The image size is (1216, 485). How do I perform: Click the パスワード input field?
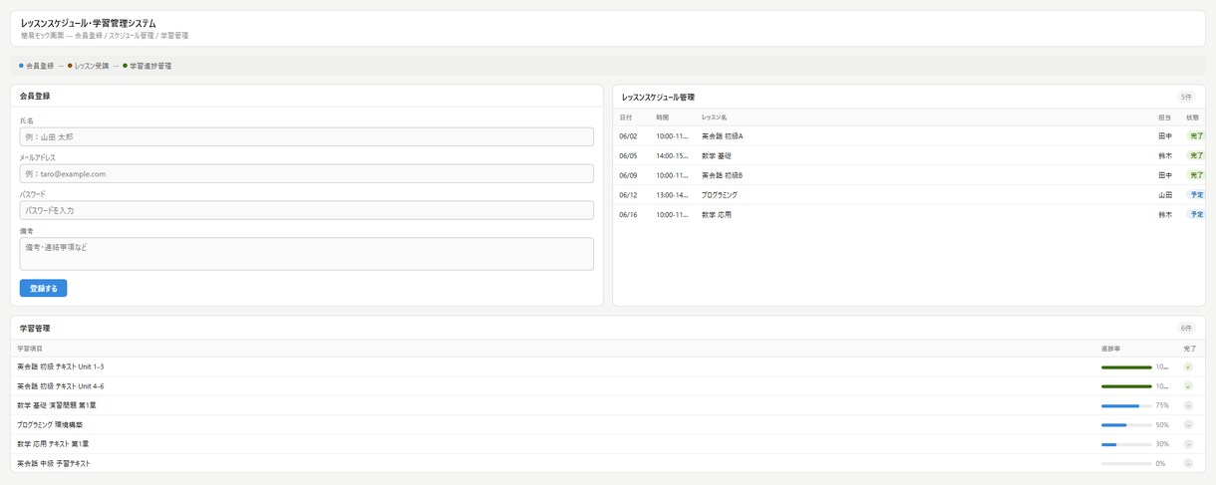307,210
